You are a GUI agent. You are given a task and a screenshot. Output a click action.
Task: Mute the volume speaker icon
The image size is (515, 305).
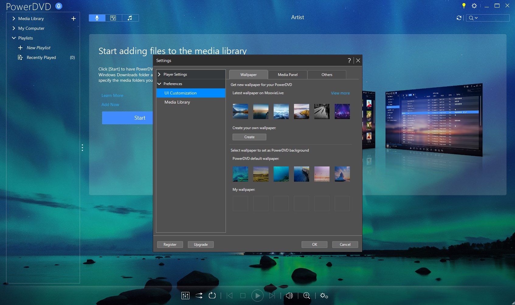(x=289, y=296)
